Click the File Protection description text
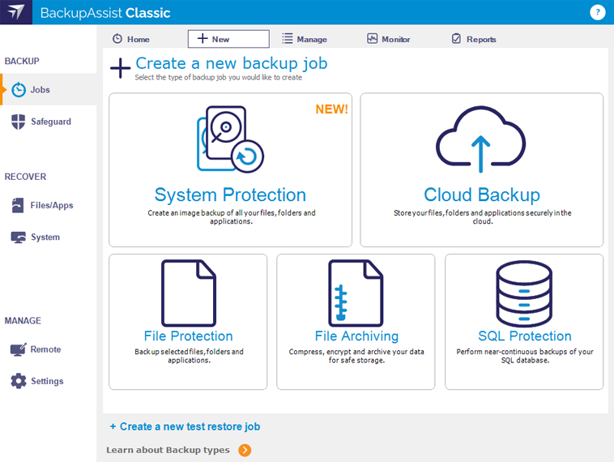This screenshot has height=462, width=614. [189, 356]
